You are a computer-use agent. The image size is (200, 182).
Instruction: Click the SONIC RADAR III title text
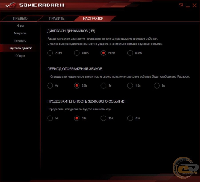tap(42, 5)
